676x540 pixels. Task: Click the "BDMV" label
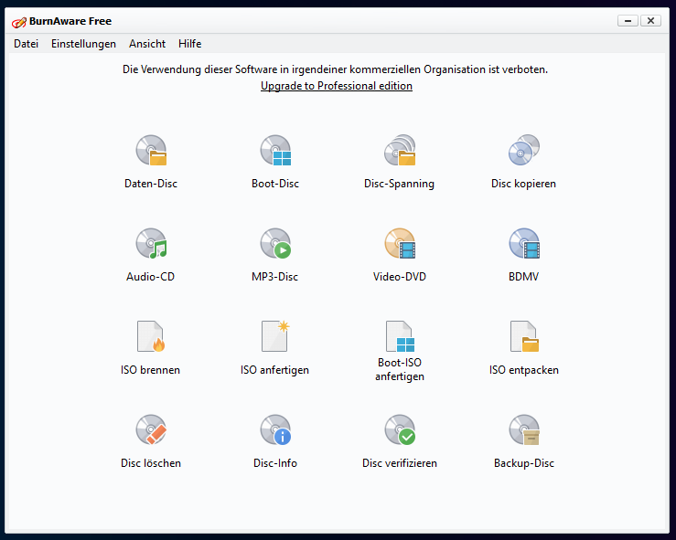click(524, 277)
